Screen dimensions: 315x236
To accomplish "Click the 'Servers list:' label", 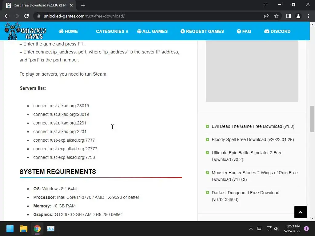I will (33, 88).
